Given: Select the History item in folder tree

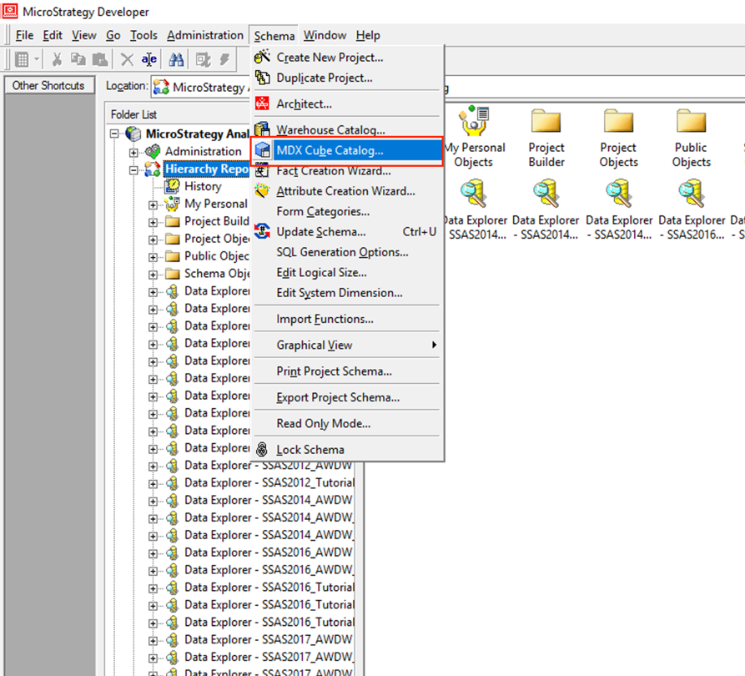Looking at the screenshot, I should [202, 186].
